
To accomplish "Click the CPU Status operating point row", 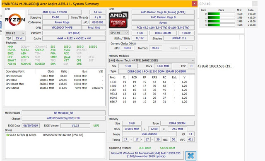I will point(54,88).
